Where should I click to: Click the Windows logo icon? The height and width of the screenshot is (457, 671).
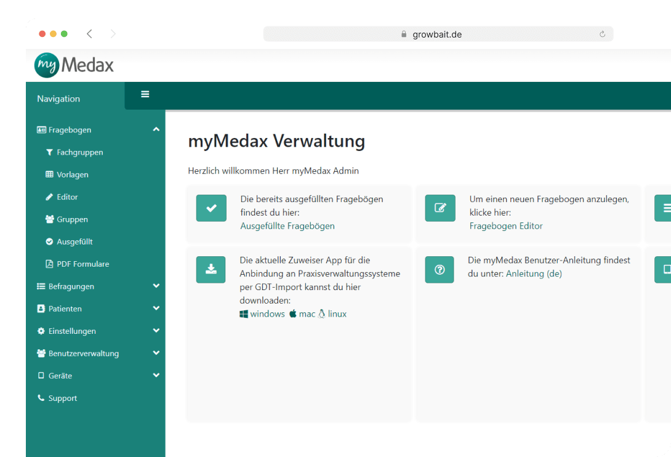pyautogui.click(x=244, y=314)
